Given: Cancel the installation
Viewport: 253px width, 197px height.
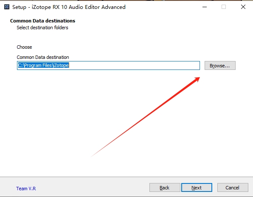Looking at the screenshot, I should click(233, 188).
